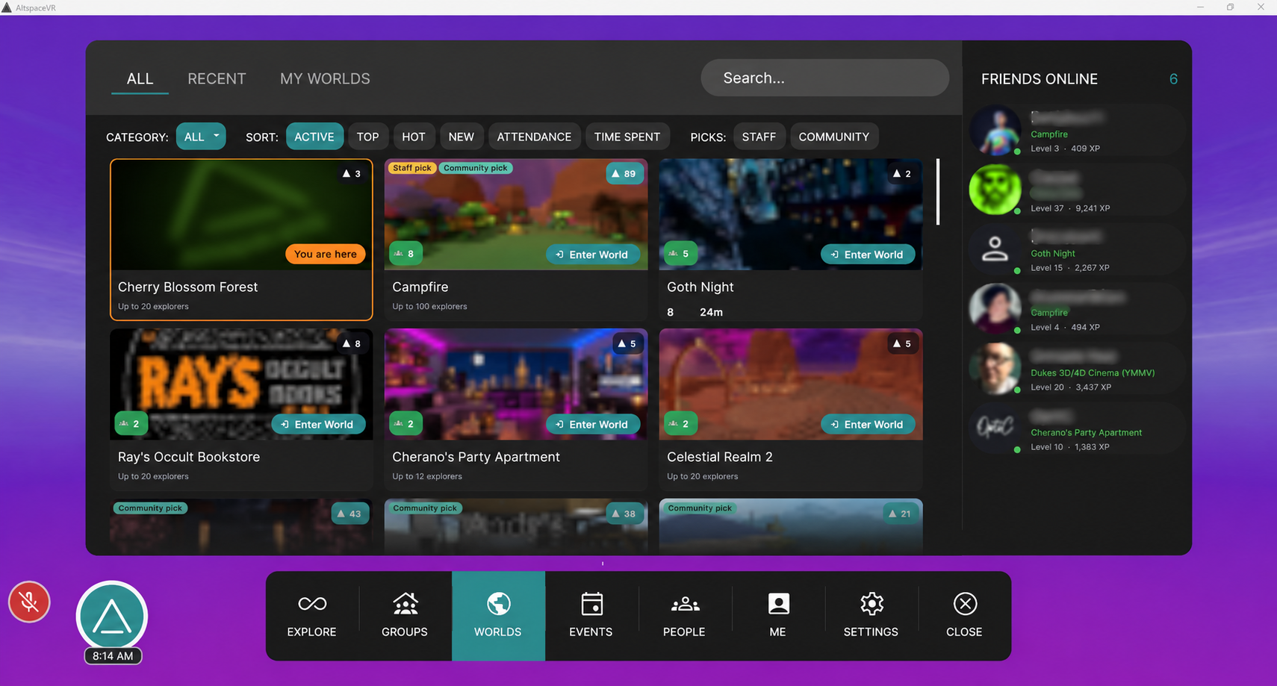This screenshot has height=686, width=1277.
Task: Open the Cherry Blossom Forest thumbnail
Action: pos(241,215)
